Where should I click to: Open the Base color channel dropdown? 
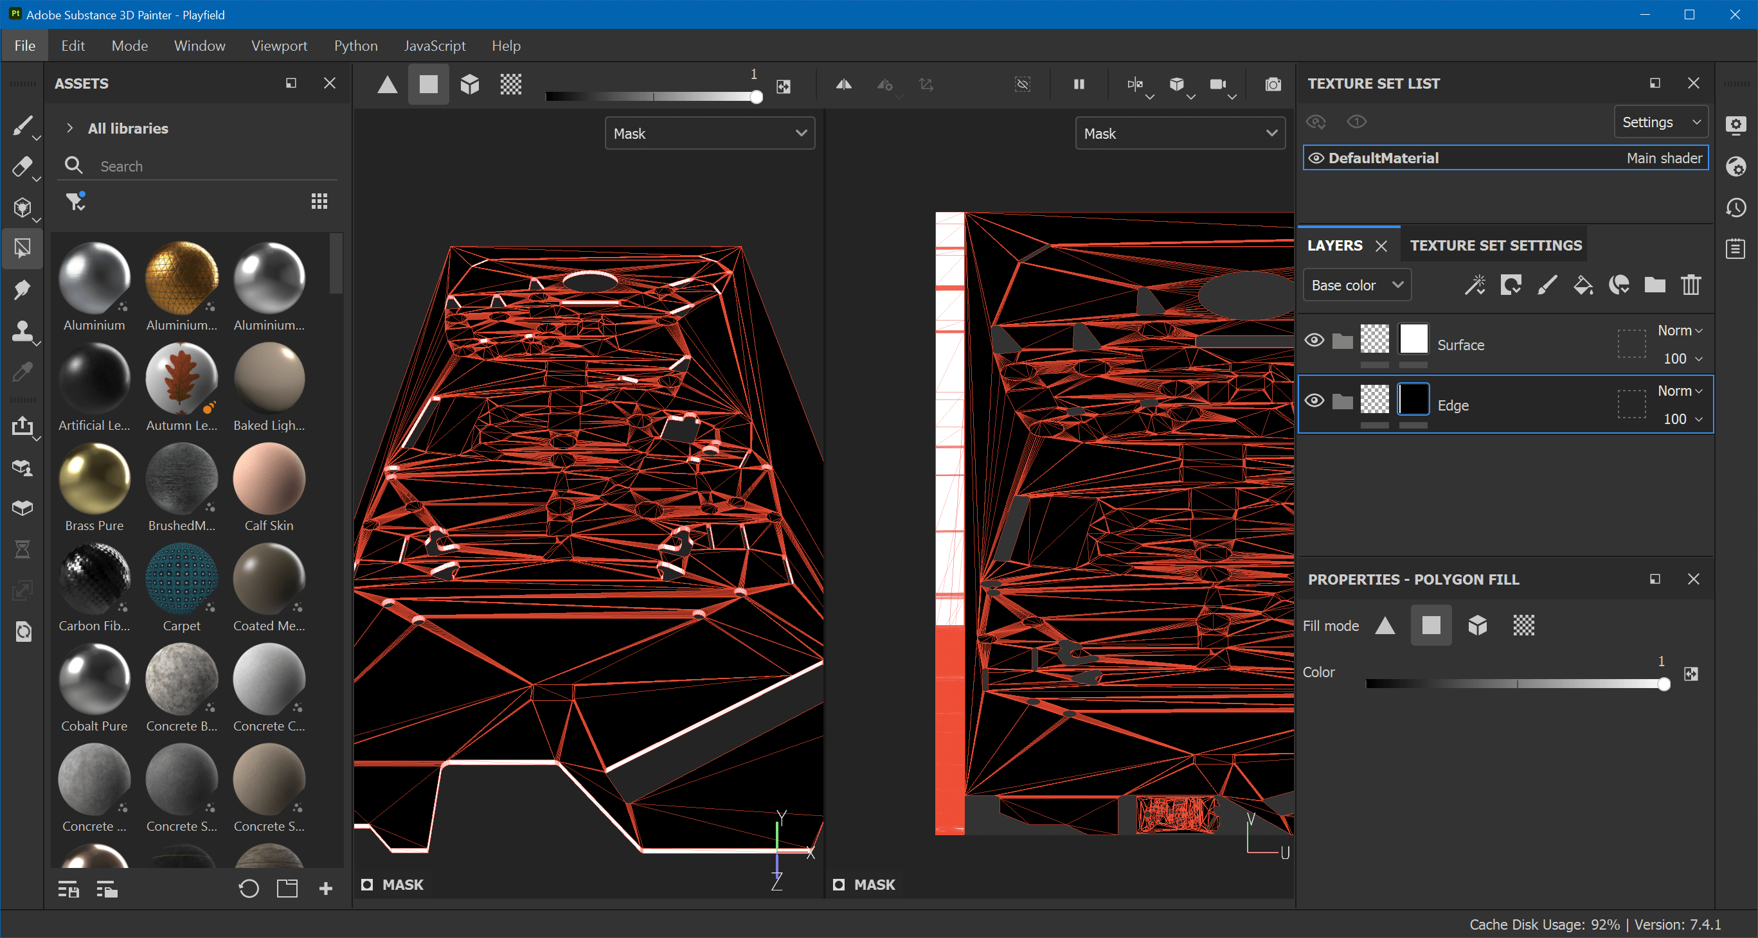1357,285
